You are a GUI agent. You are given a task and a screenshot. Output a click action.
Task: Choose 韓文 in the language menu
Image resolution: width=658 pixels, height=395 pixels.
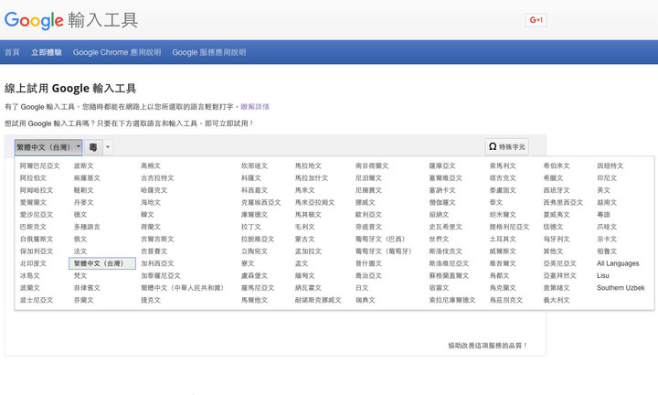pyautogui.click(x=147, y=215)
